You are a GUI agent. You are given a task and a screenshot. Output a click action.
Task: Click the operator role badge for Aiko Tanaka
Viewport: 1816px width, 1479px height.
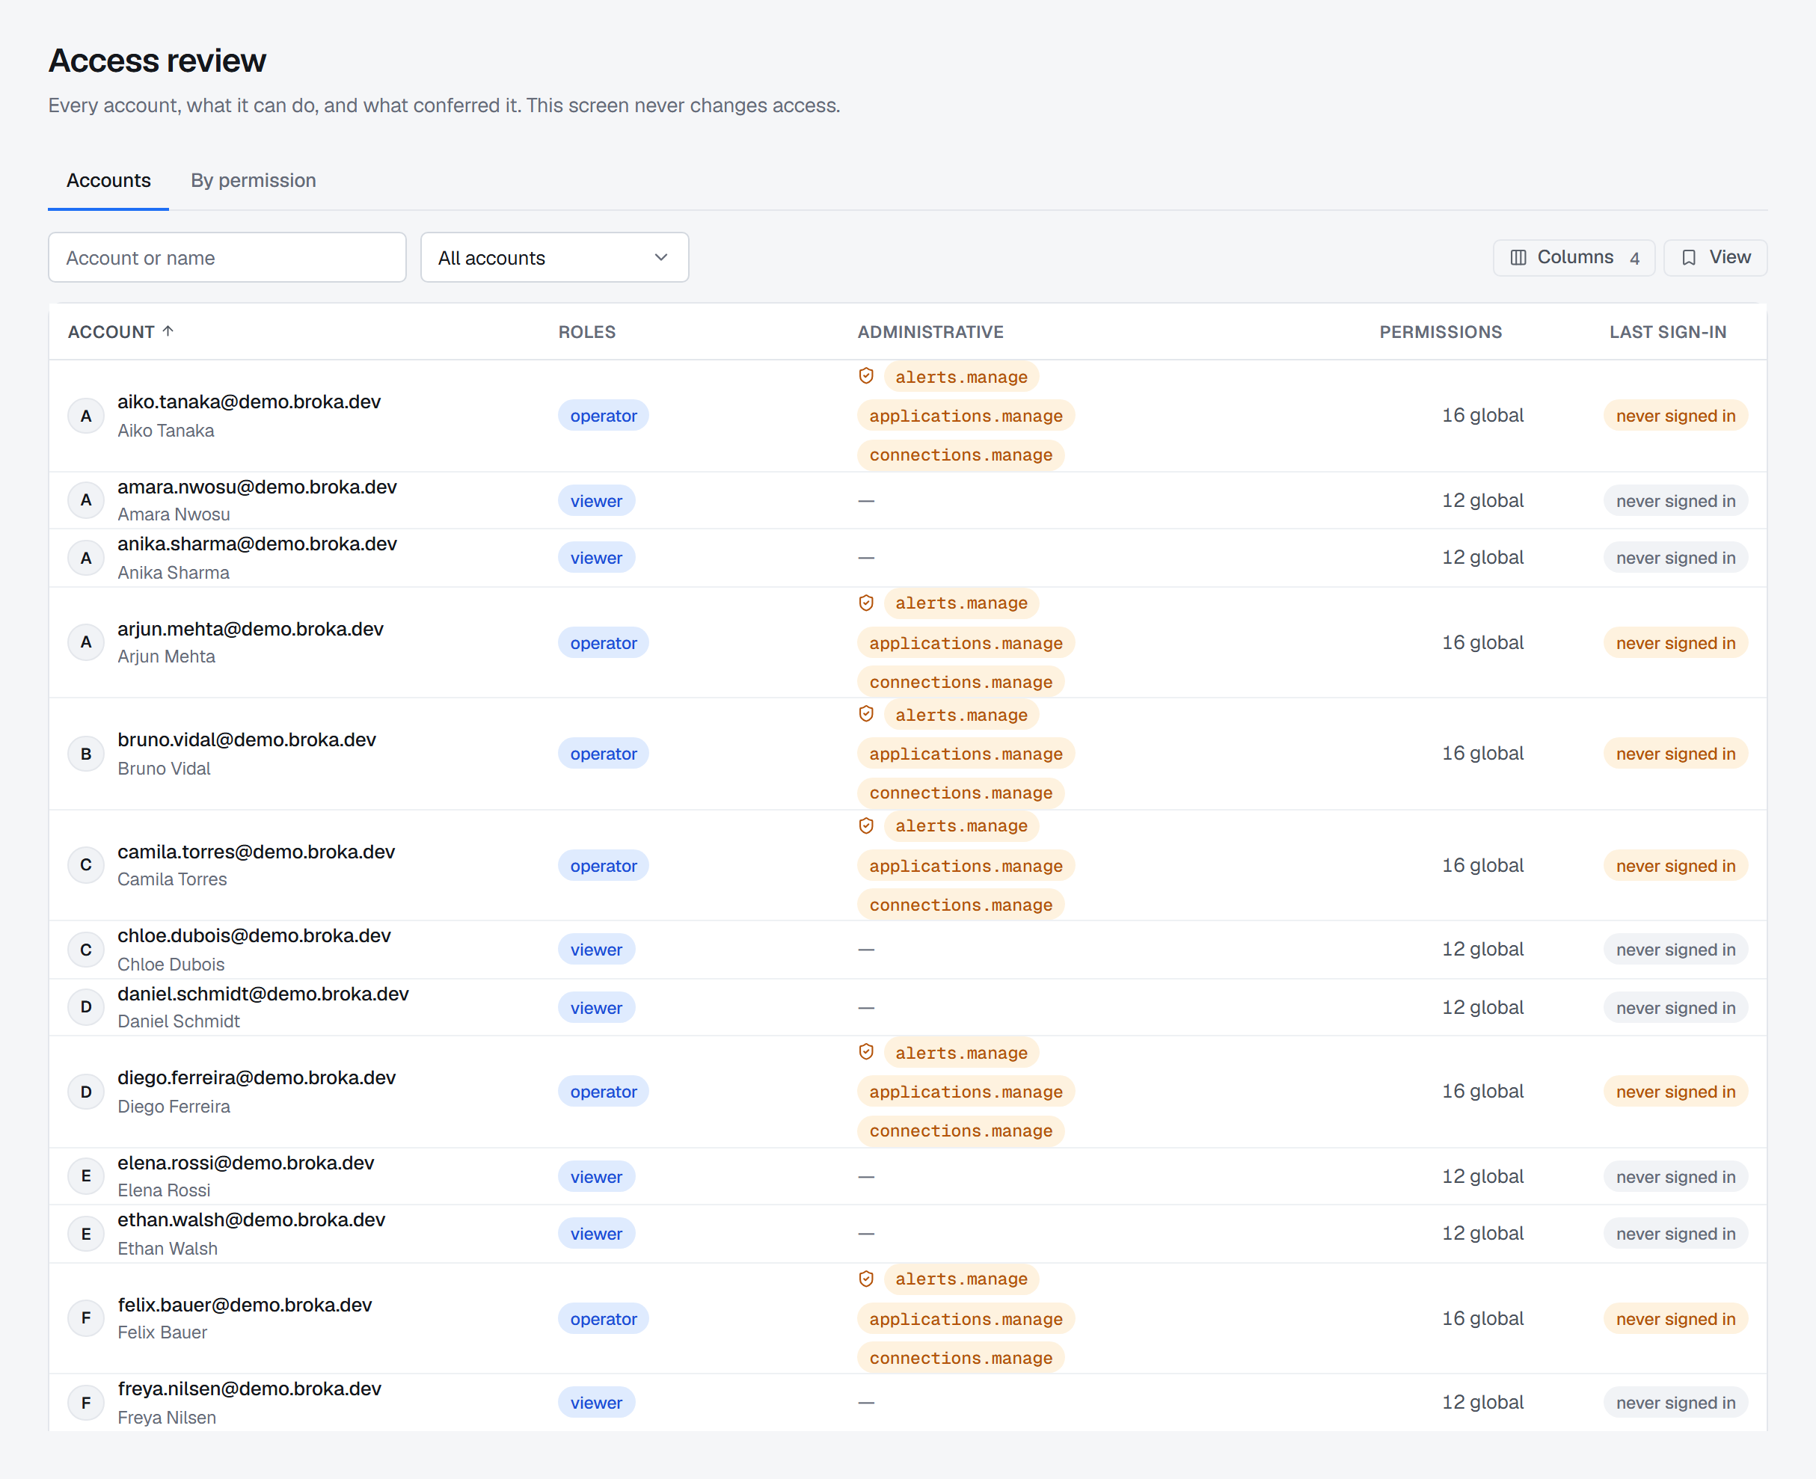click(604, 416)
